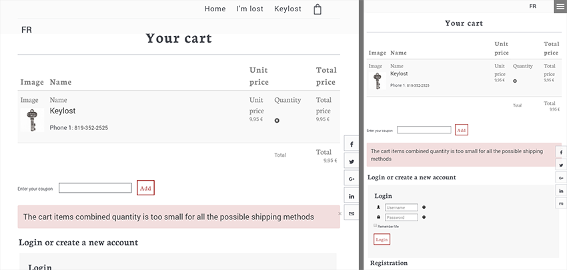Click the coupon input field in left view
Image resolution: width=567 pixels, height=270 pixels.
point(95,188)
